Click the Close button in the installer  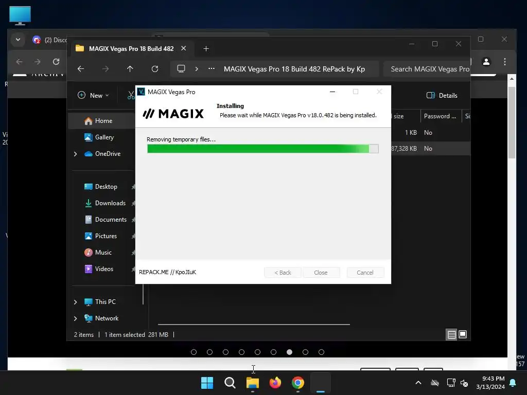(x=321, y=273)
